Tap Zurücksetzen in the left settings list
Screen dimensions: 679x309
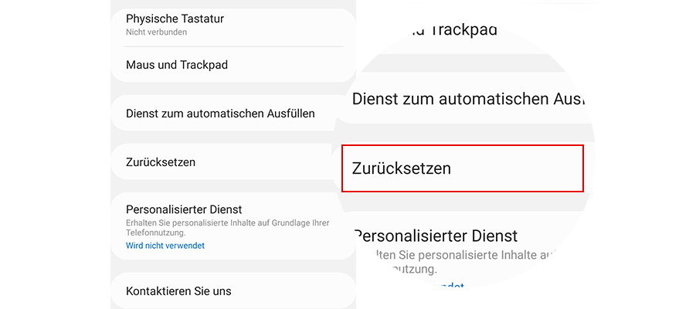(x=161, y=162)
